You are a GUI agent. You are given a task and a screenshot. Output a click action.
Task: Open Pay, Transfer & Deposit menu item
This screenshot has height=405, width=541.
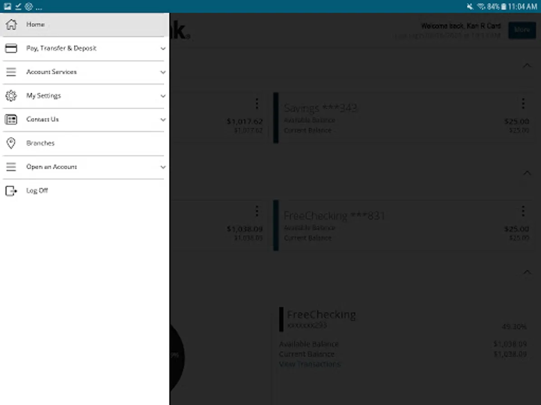coord(85,48)
